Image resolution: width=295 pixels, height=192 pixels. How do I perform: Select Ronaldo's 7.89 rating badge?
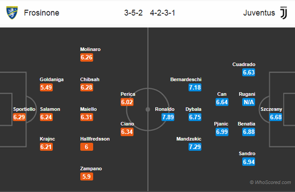168,117
